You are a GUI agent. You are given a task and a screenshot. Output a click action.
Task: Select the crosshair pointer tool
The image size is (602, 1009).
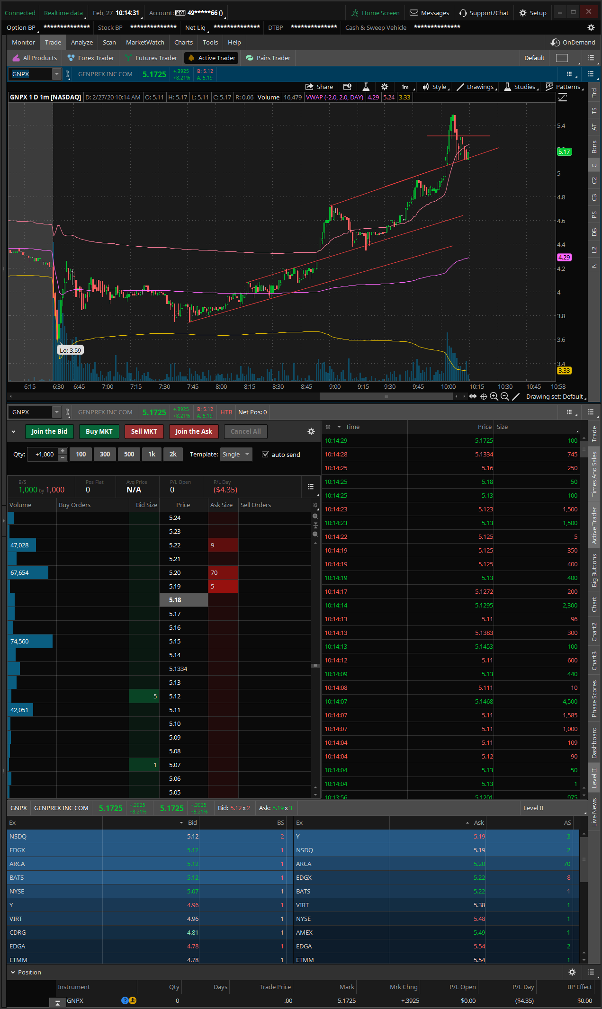484,396
